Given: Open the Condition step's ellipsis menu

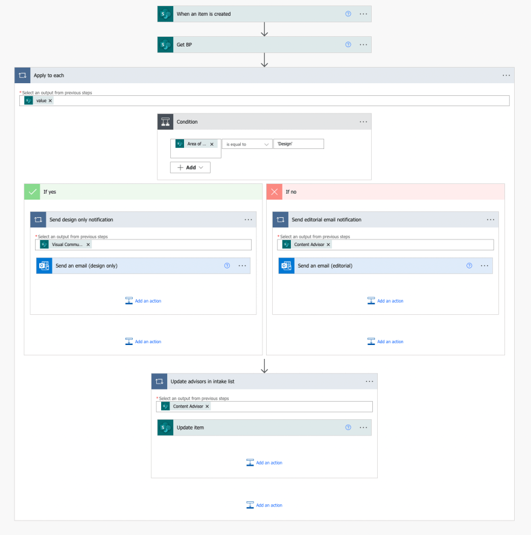Looking at the screenshot, I should coord(363,122).
